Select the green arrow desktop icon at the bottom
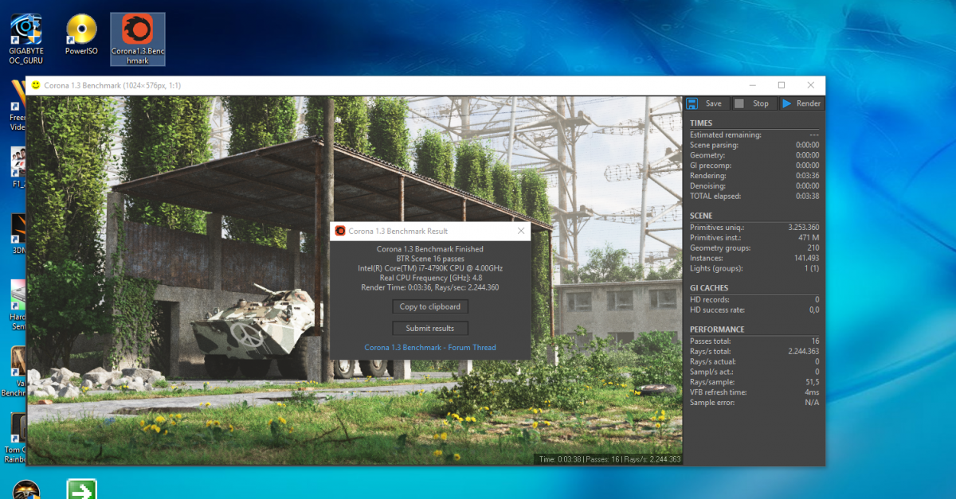Image resolution: width=956 pixels, height=499 pixels. (81, 489)
